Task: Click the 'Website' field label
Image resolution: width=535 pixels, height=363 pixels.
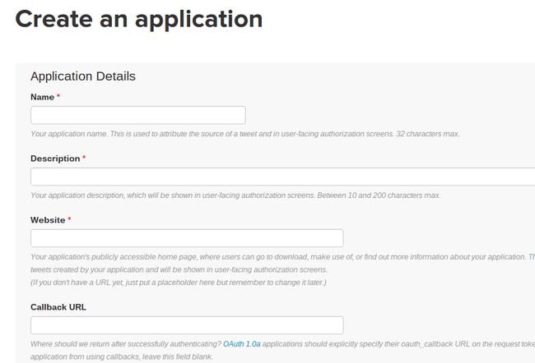Action: coord(48,220)
